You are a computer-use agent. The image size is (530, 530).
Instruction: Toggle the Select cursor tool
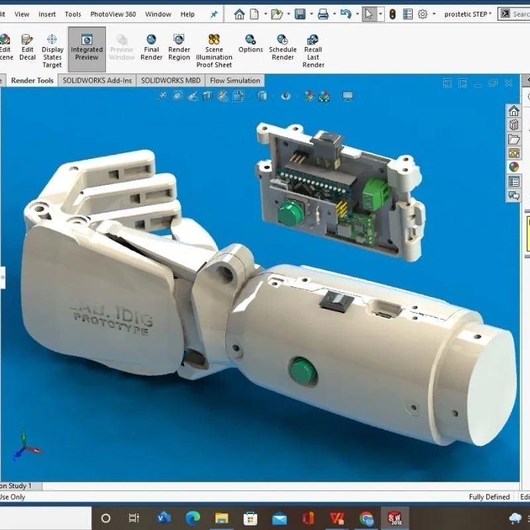point(369,14)
